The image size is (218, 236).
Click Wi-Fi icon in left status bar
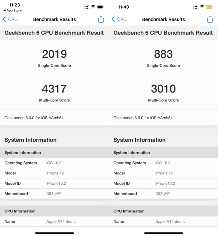pos(93,7)
